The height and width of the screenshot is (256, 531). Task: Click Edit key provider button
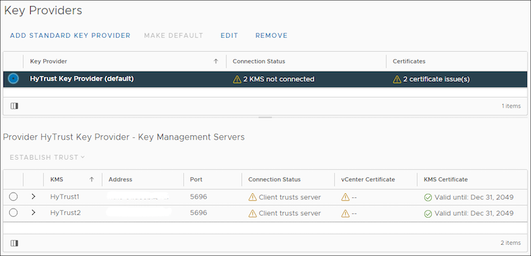[x=229, y=36]
